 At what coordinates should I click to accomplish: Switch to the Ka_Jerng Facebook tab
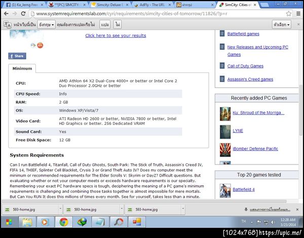24,5
